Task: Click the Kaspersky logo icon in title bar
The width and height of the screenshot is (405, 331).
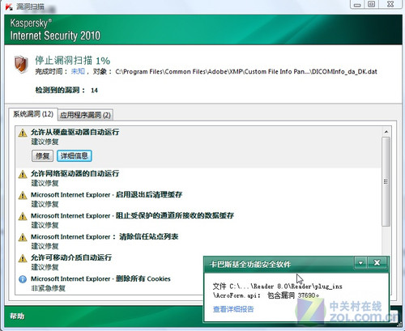Action: pos(9,6)
